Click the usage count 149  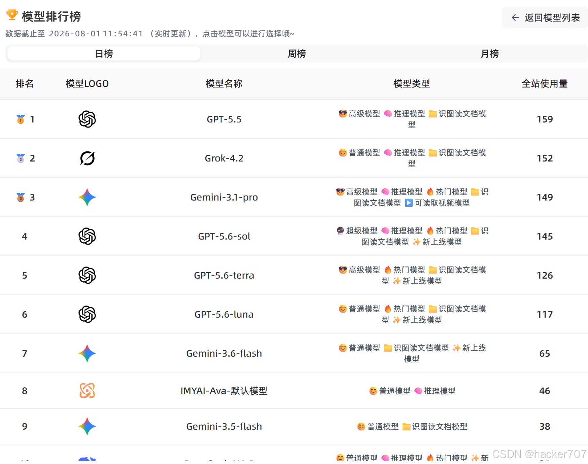545,198
